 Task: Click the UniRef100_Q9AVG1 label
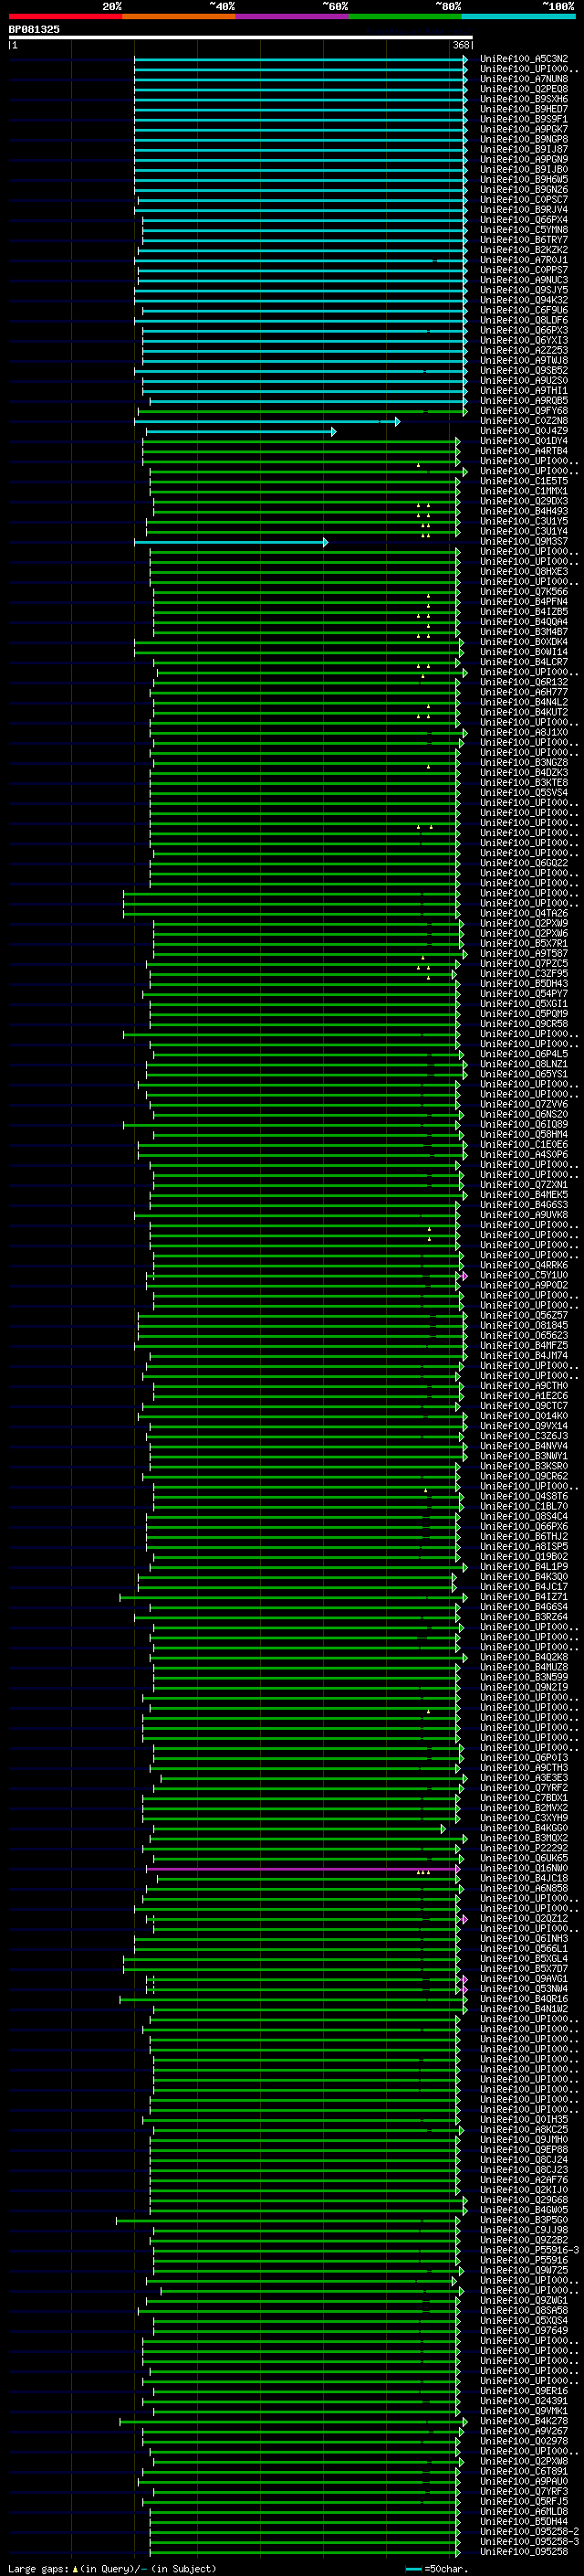click(x=524, y=1978)
